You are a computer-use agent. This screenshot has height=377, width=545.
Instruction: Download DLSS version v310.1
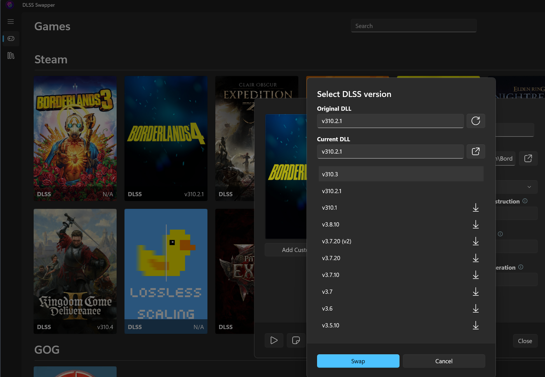[x=475, y=208]
